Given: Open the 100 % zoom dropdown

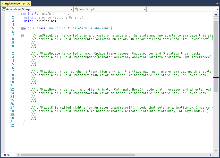Looking at the screenshot, I should pos(15,155).
